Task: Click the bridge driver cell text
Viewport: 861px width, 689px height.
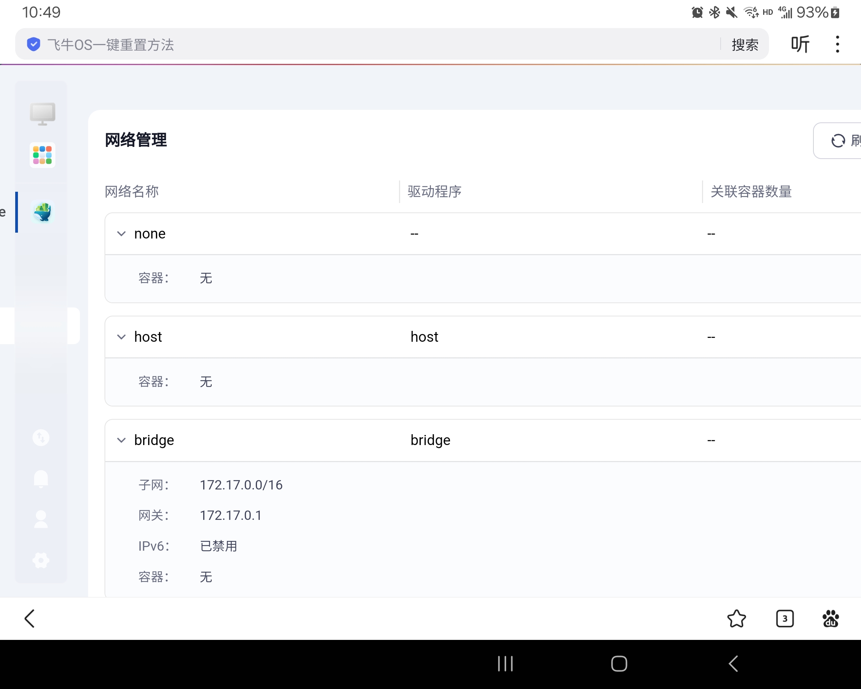Action: tap(430, 440)
